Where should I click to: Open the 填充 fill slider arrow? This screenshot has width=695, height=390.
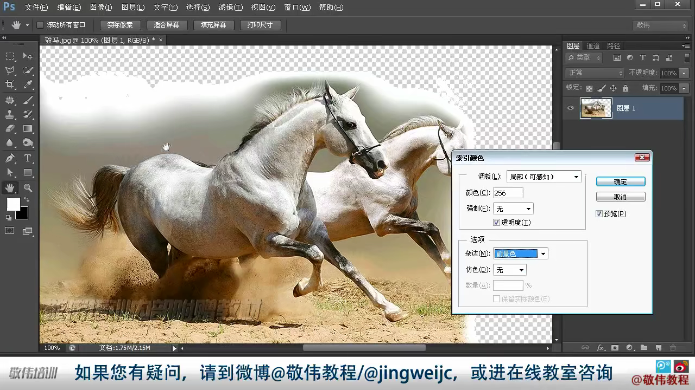click(684, 88)
